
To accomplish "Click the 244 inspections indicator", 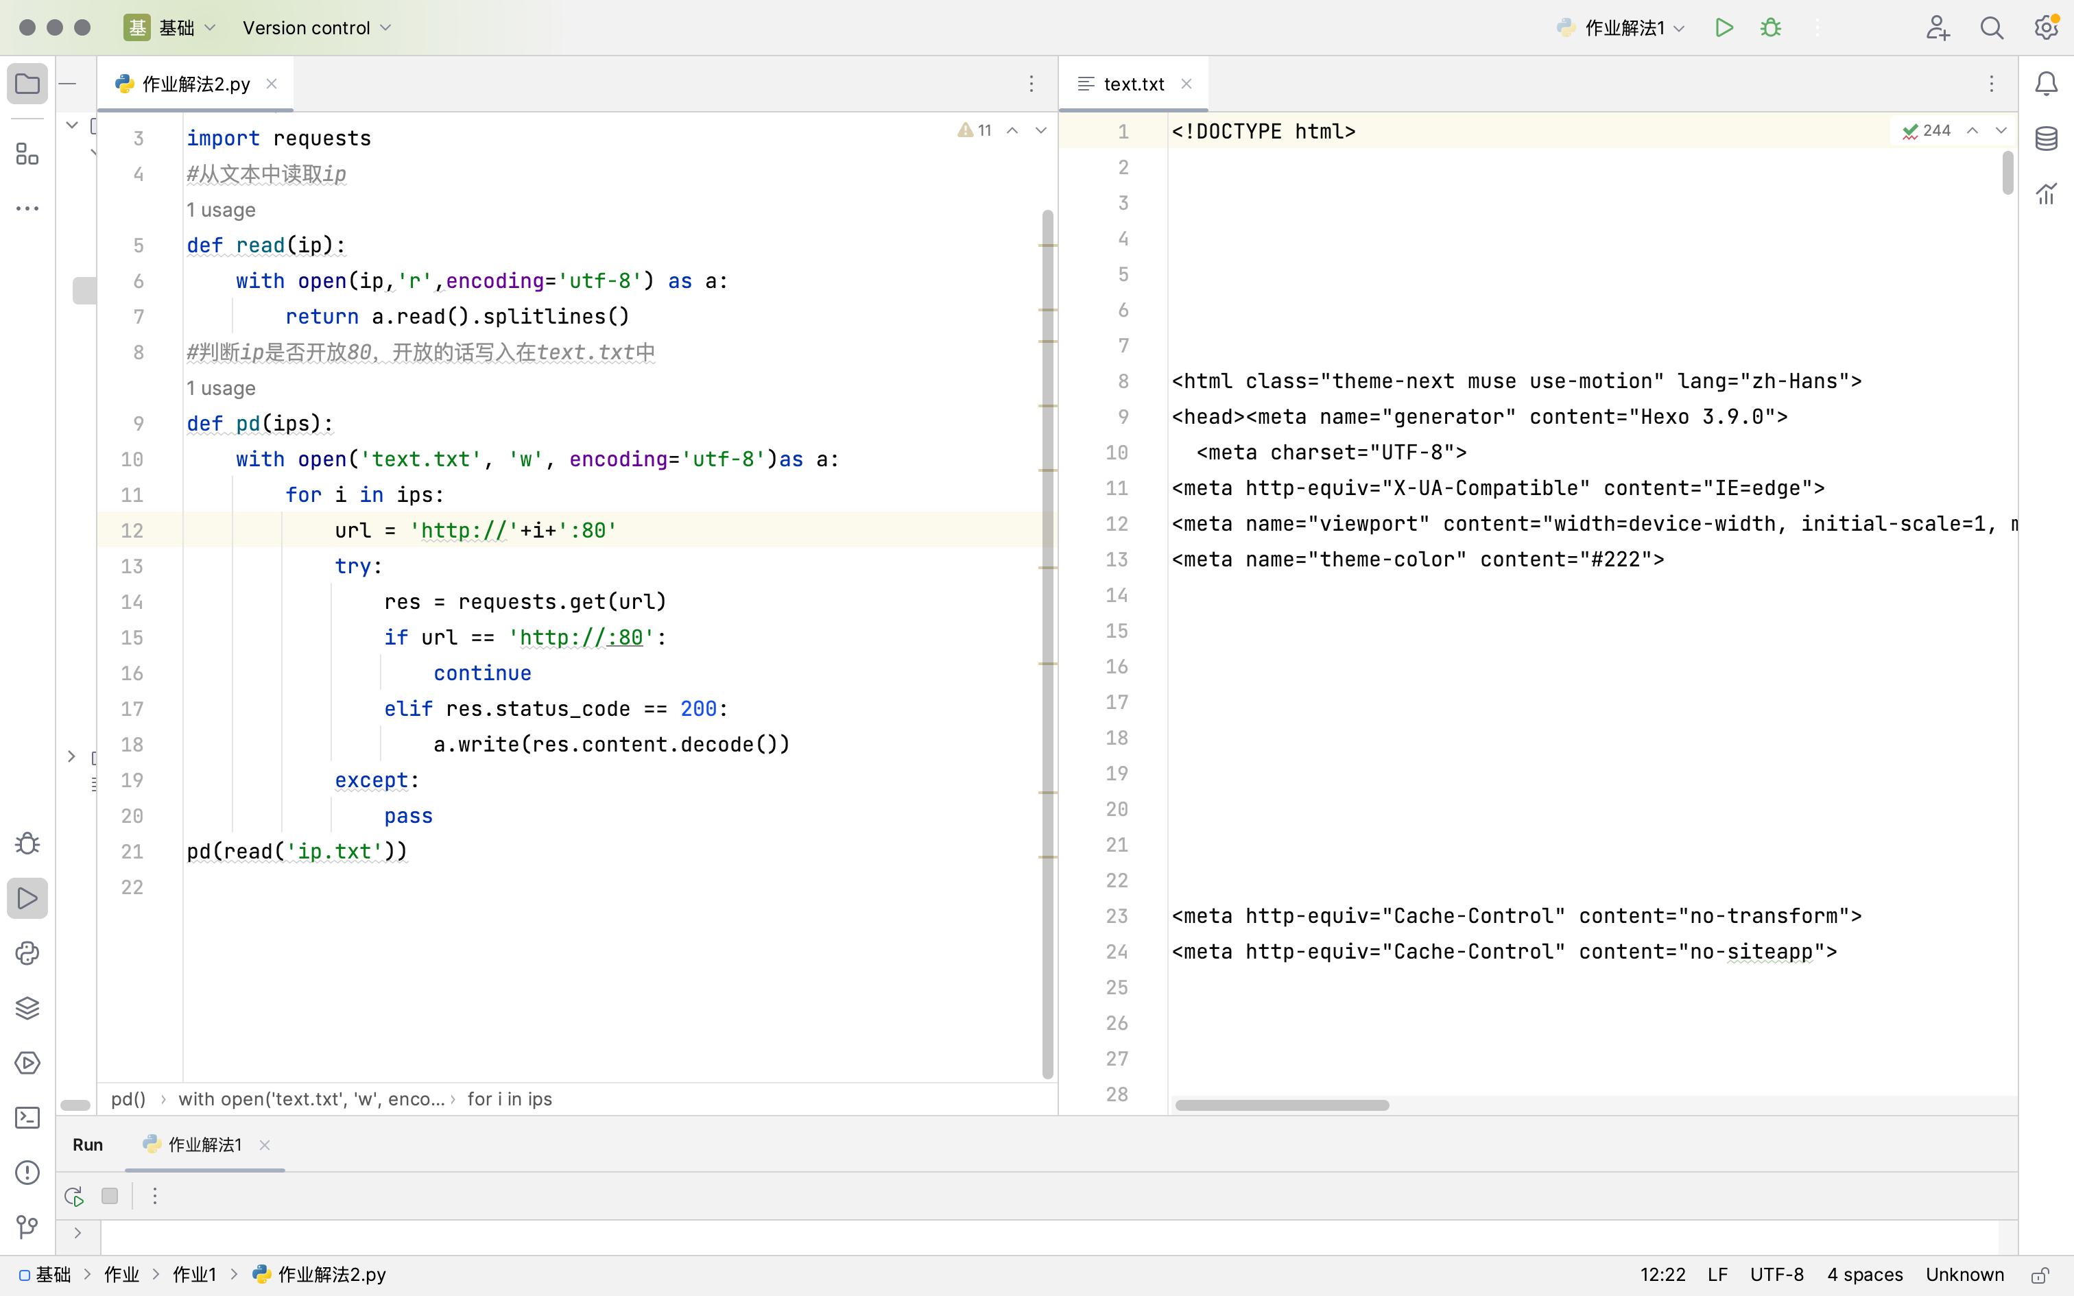I will point(1926,130).
